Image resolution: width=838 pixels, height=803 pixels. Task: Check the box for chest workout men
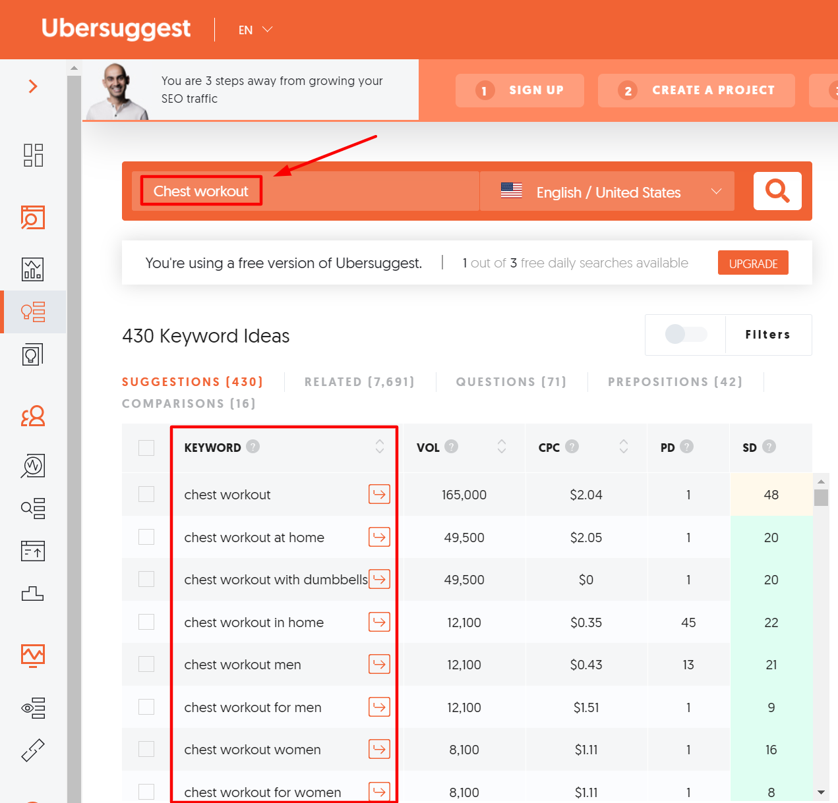(x=146, y=664)
